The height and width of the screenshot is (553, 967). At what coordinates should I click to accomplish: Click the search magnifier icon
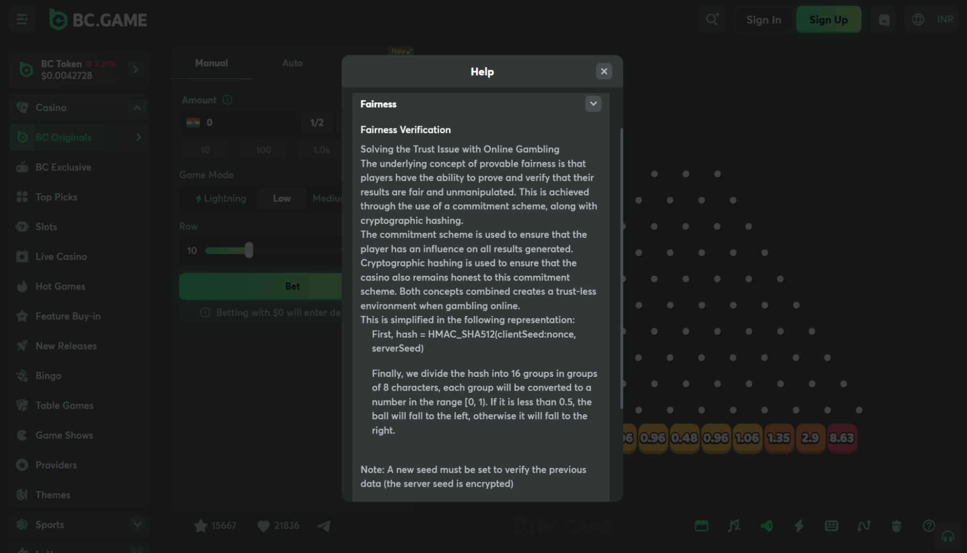tap(712, 19)
